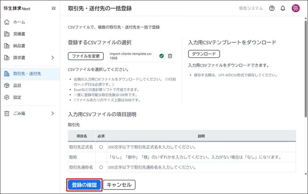Collapse the sidebar using the menu toggle icon
The image size is (308, 194).
click(53, 9)
